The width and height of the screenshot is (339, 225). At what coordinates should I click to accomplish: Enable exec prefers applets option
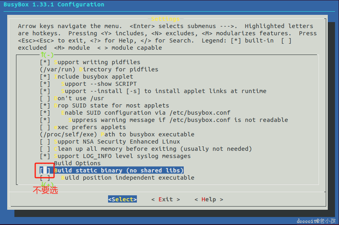click(x=83, y=127)
